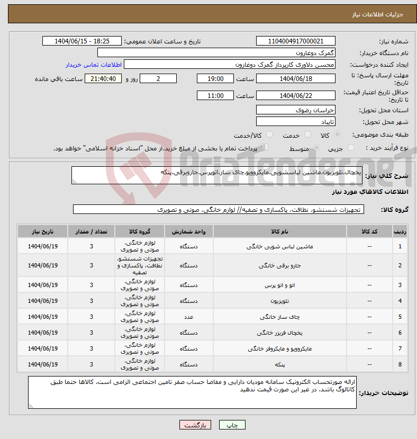
Task: Click پنکه cell in the table
Action: click(x=280, y=364)
